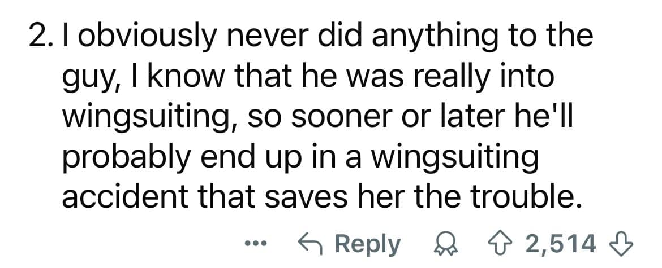Image resolution: width=662 pixels, height=268 pixels.
Task: Click the line "guy, I know that he"
Action: click(x=307, y=77)
